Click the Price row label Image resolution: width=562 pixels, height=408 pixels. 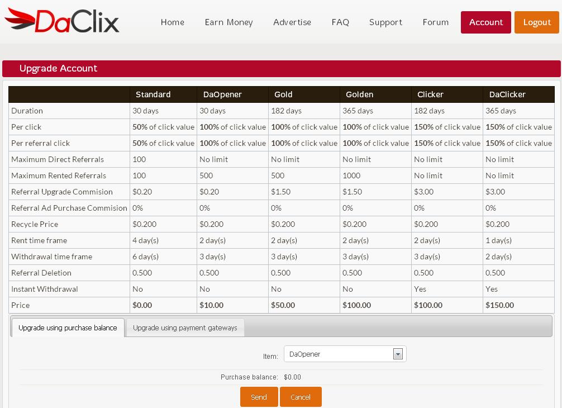tap(21, 305)
